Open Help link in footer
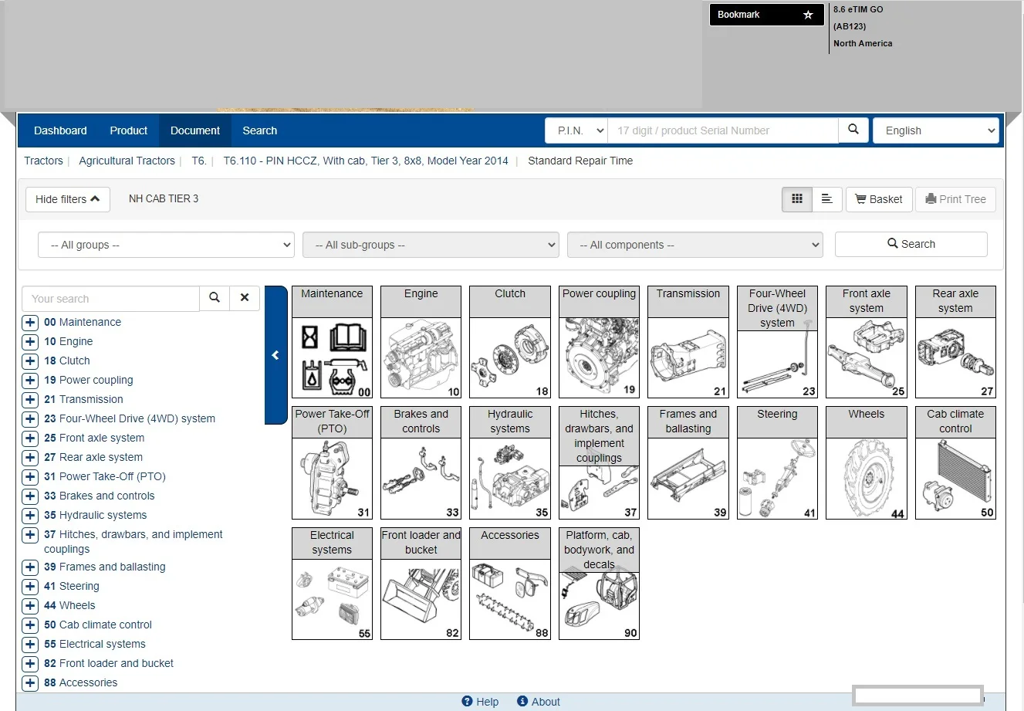Image resolution: width=1024 pixels, height=711 pixels. 480,702
